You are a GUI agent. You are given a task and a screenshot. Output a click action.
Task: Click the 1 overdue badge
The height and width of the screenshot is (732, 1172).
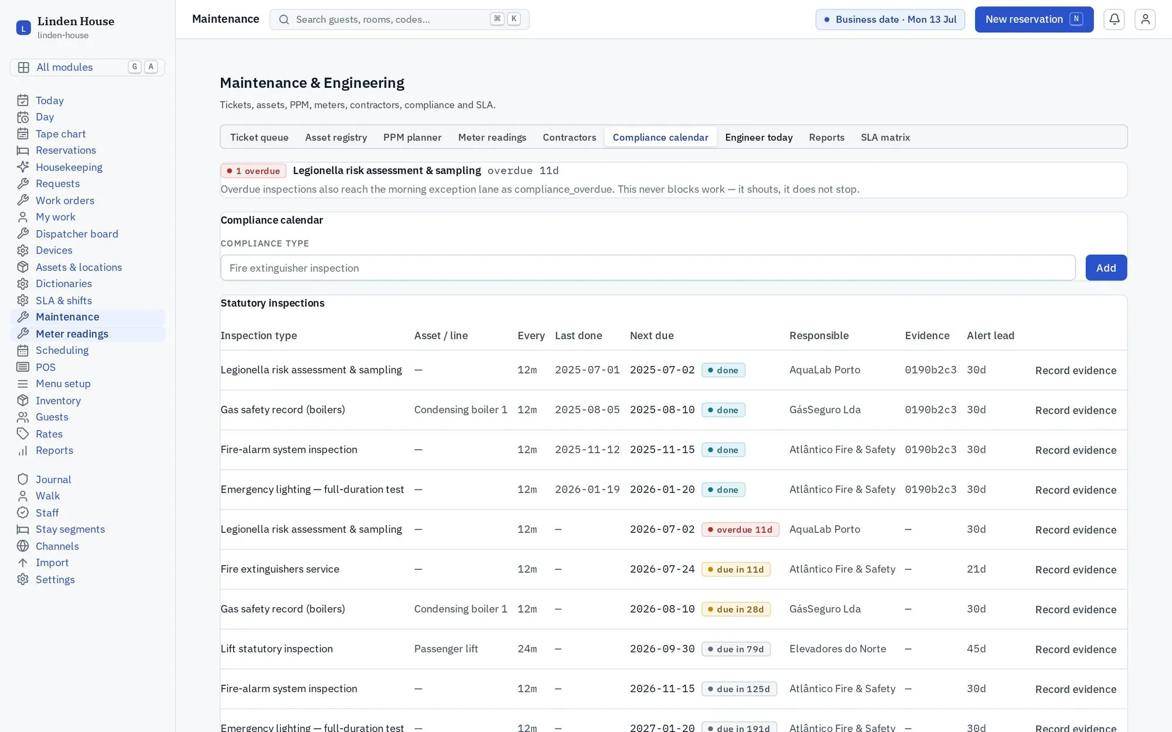253,171
